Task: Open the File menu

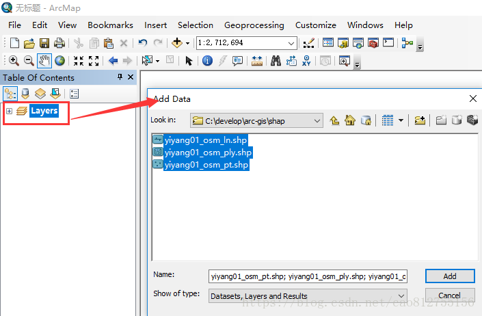Action: pos(14,25)
